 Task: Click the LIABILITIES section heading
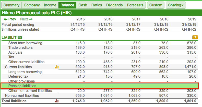[x=12, y=38]
